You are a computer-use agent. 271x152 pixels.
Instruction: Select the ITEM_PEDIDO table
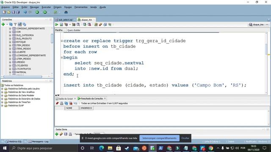click(23, 45)
